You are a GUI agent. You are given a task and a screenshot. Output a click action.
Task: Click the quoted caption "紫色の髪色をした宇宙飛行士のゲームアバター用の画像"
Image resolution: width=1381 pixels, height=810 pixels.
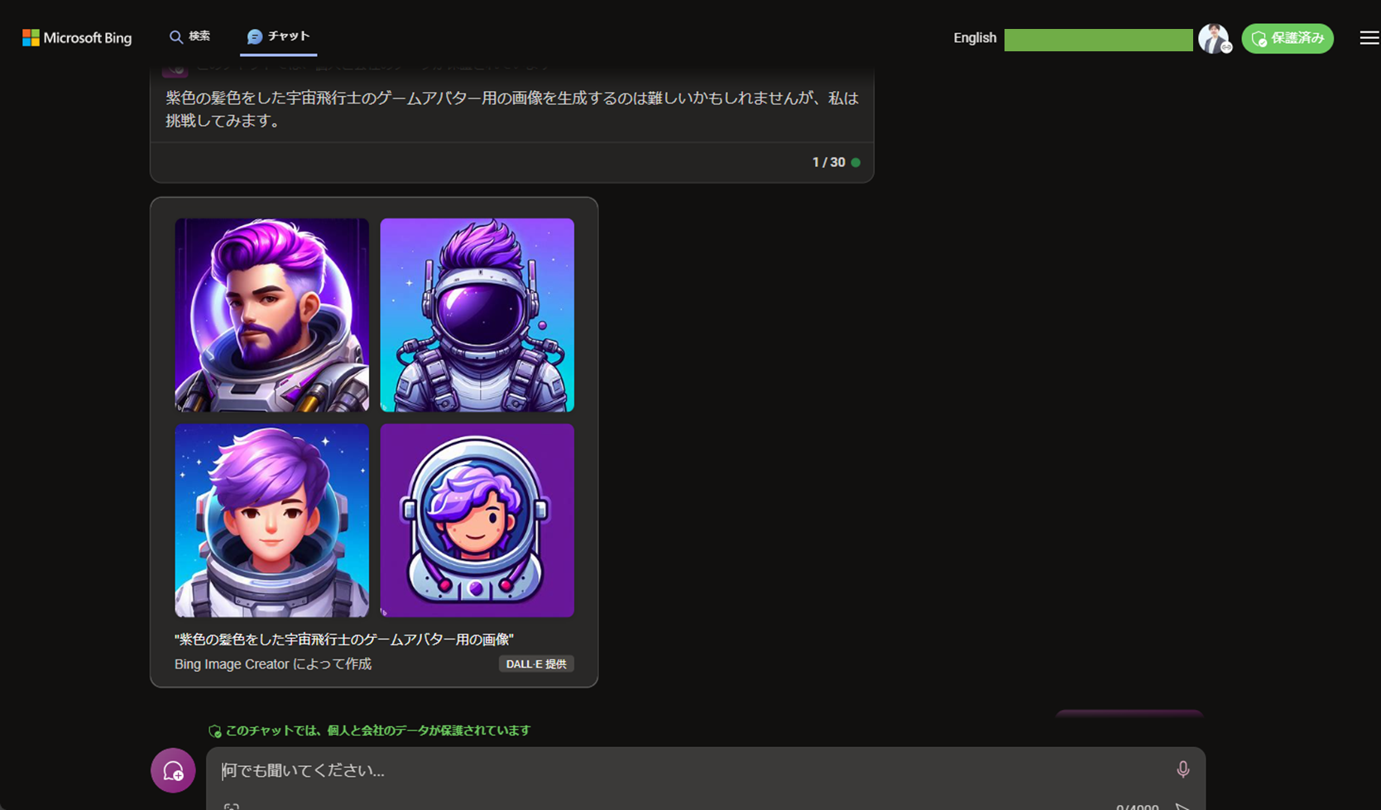(x=344, y=640)
